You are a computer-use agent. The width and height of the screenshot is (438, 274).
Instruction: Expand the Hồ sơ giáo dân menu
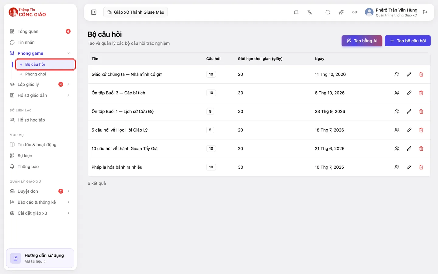click(x=68, y=95)
